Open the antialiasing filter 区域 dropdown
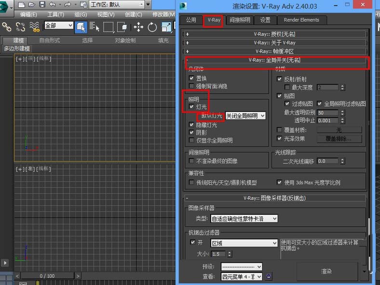The height and width of the screenshot is (285, 380). 244,243
